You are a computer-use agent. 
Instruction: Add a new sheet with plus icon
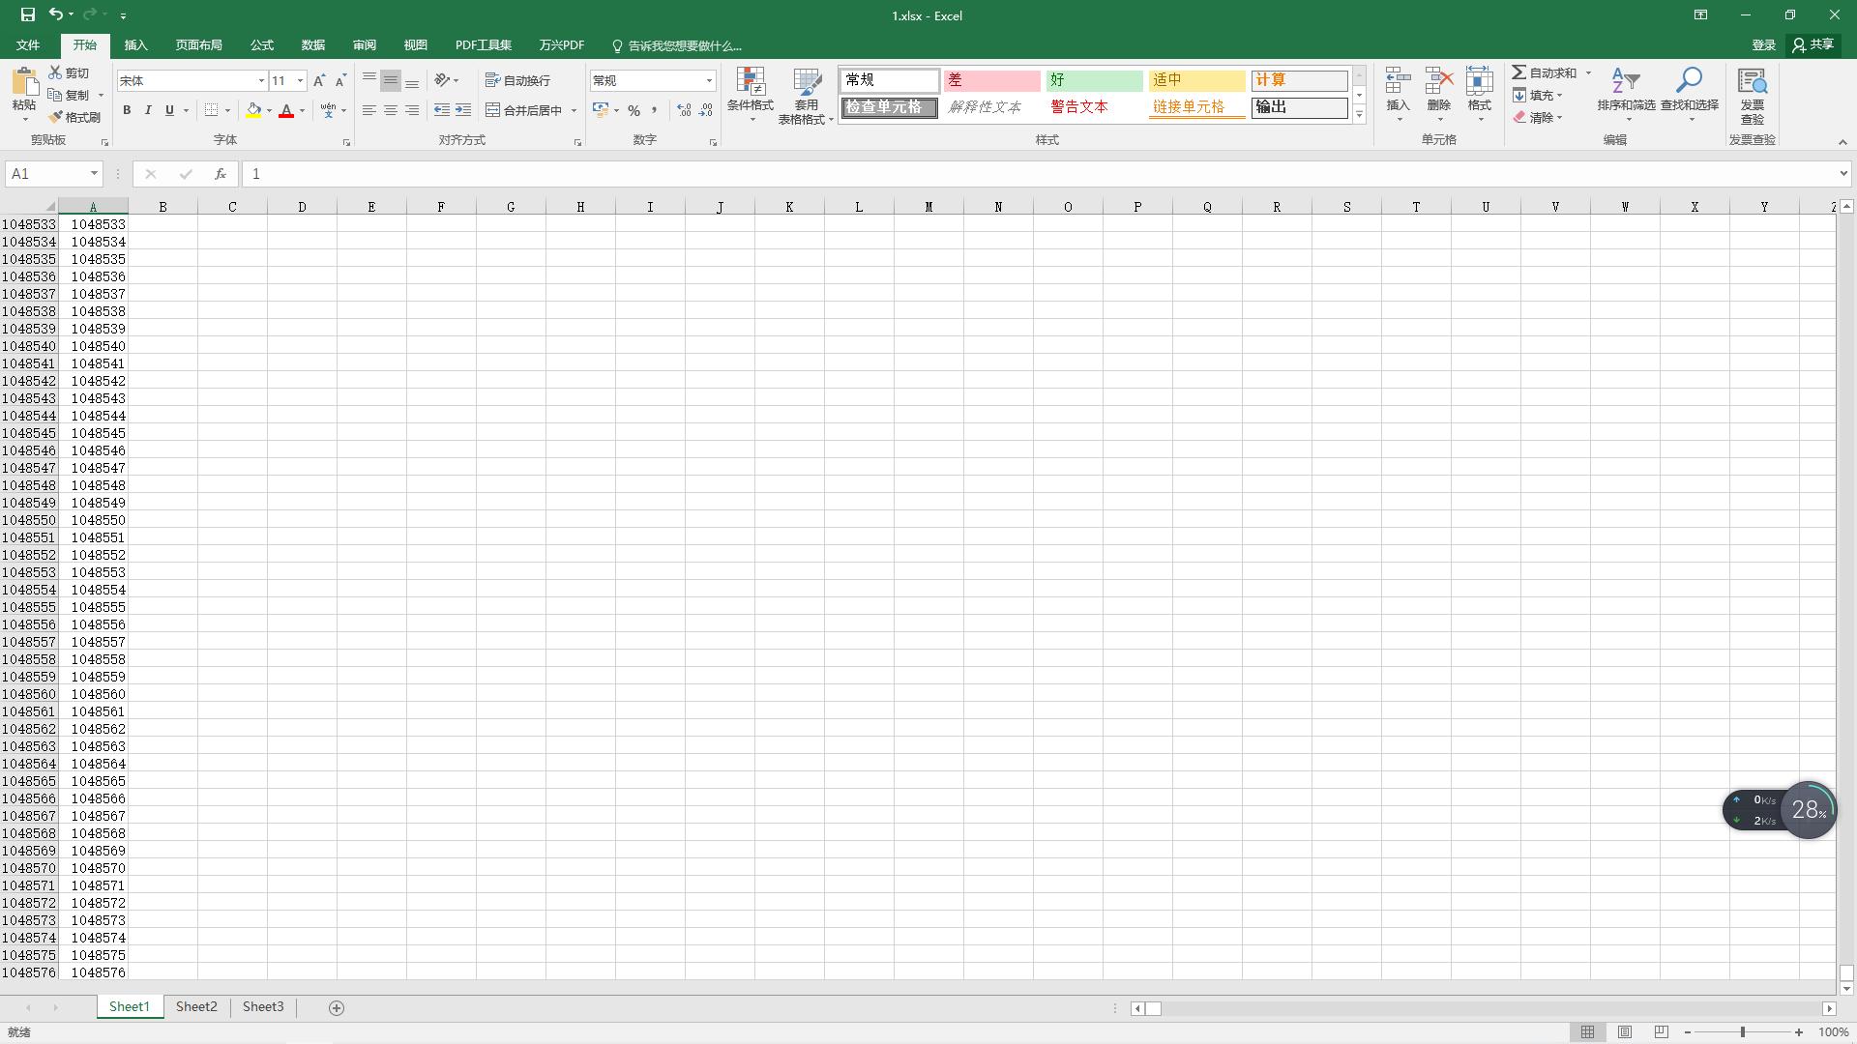(337, 1007)
